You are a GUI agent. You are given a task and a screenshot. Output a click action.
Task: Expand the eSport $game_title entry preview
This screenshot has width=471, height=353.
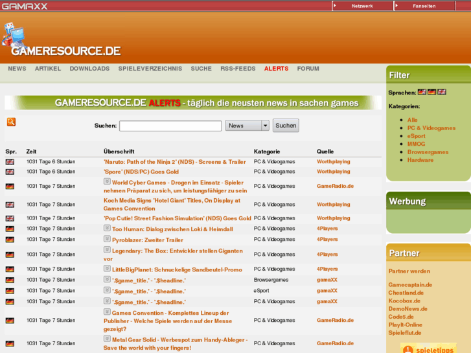(107, 290)
